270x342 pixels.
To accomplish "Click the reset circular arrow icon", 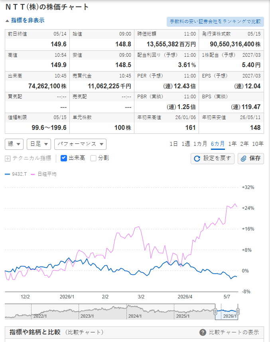I will [x=197, y=159].
